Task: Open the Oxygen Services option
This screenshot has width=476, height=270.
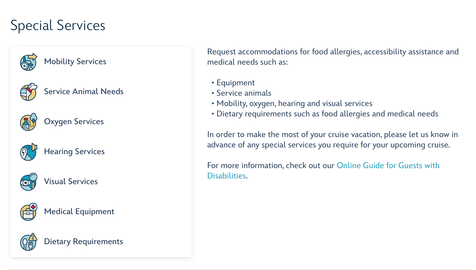Action: pos(74,122)
